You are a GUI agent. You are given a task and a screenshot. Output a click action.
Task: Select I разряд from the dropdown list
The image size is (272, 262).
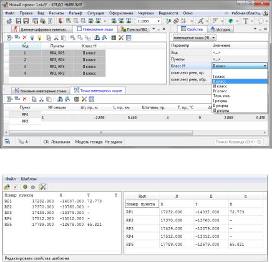240,100
